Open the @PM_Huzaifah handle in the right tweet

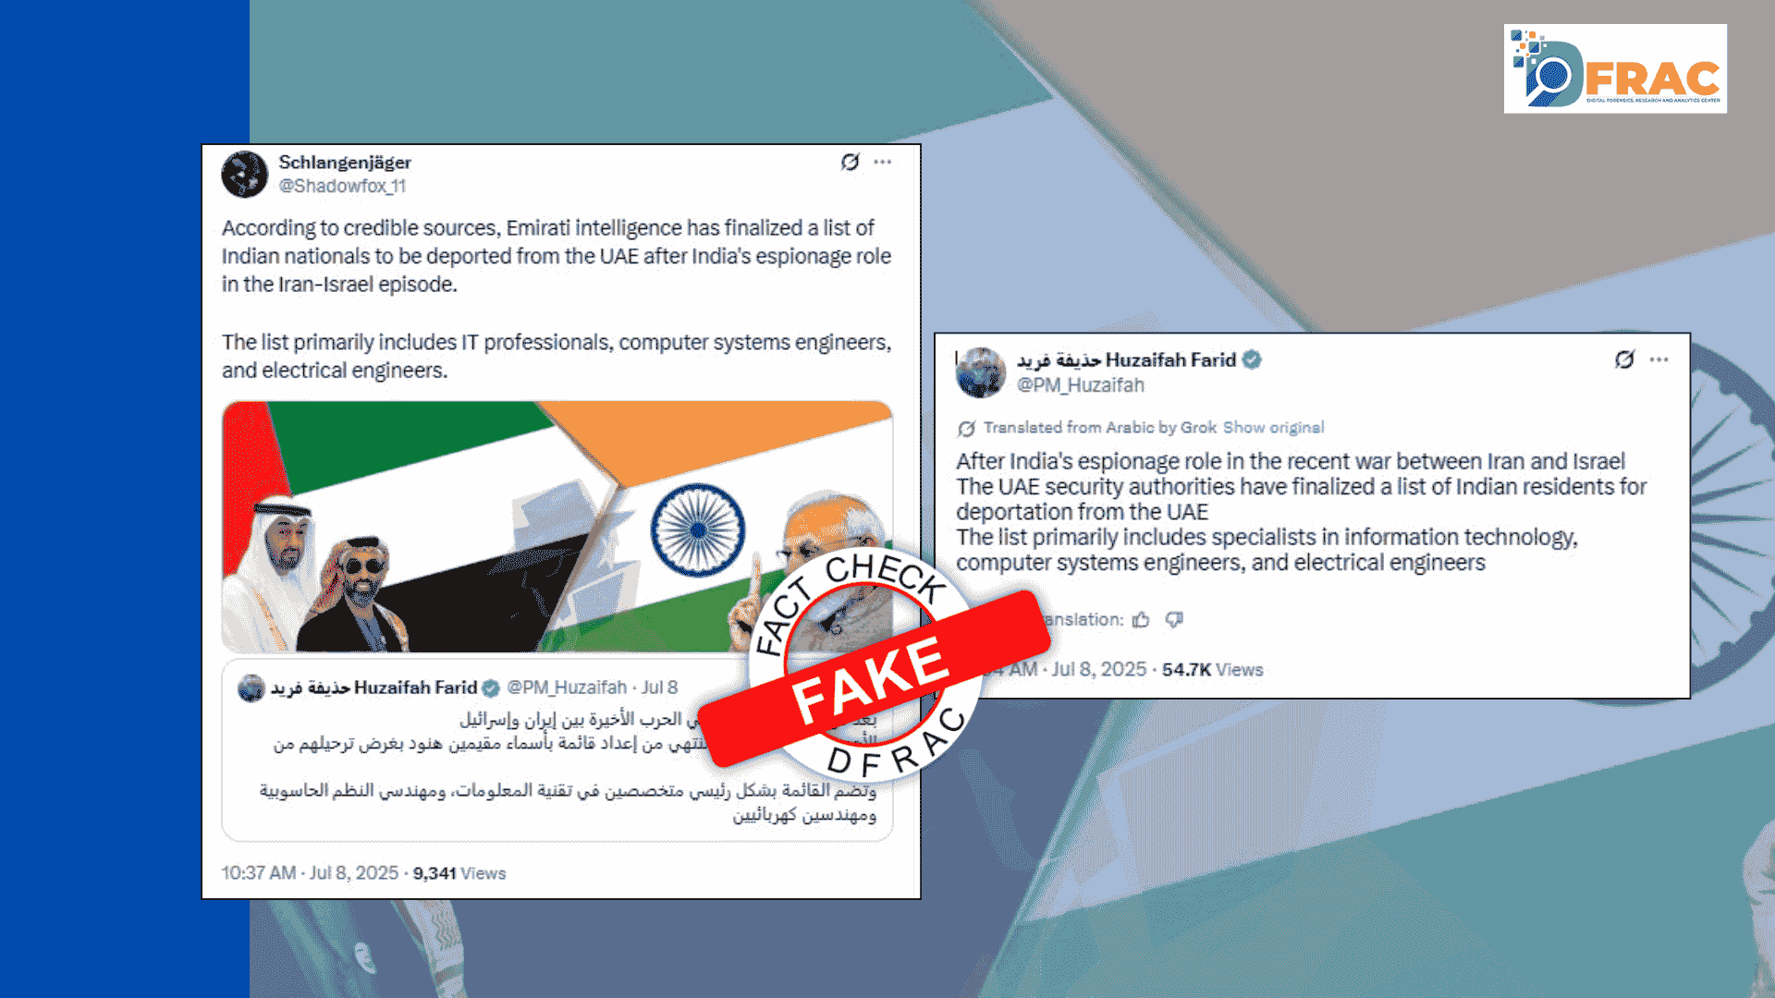pos(1080,385)
